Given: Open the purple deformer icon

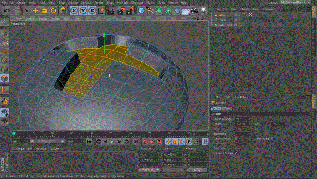Looking at the screenshot, I should point(177,10).
